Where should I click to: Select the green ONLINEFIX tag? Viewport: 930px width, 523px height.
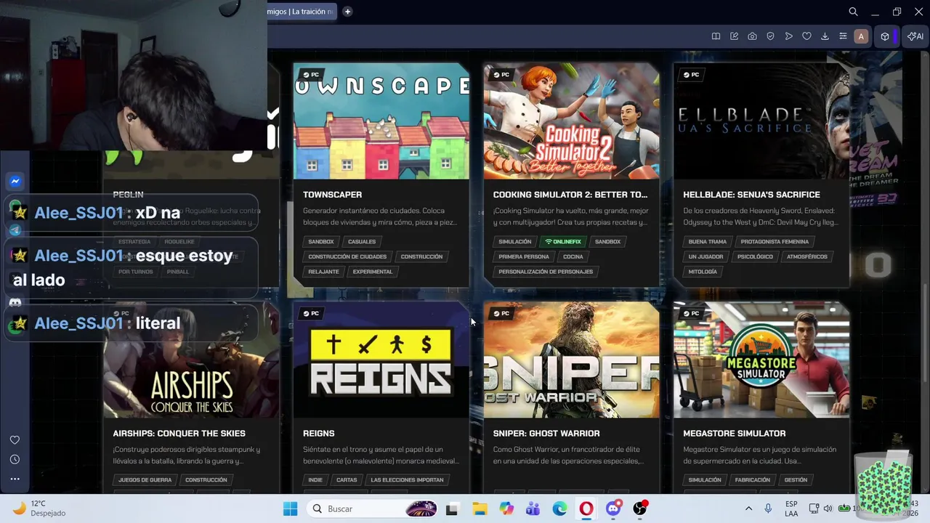pos(563,242)
